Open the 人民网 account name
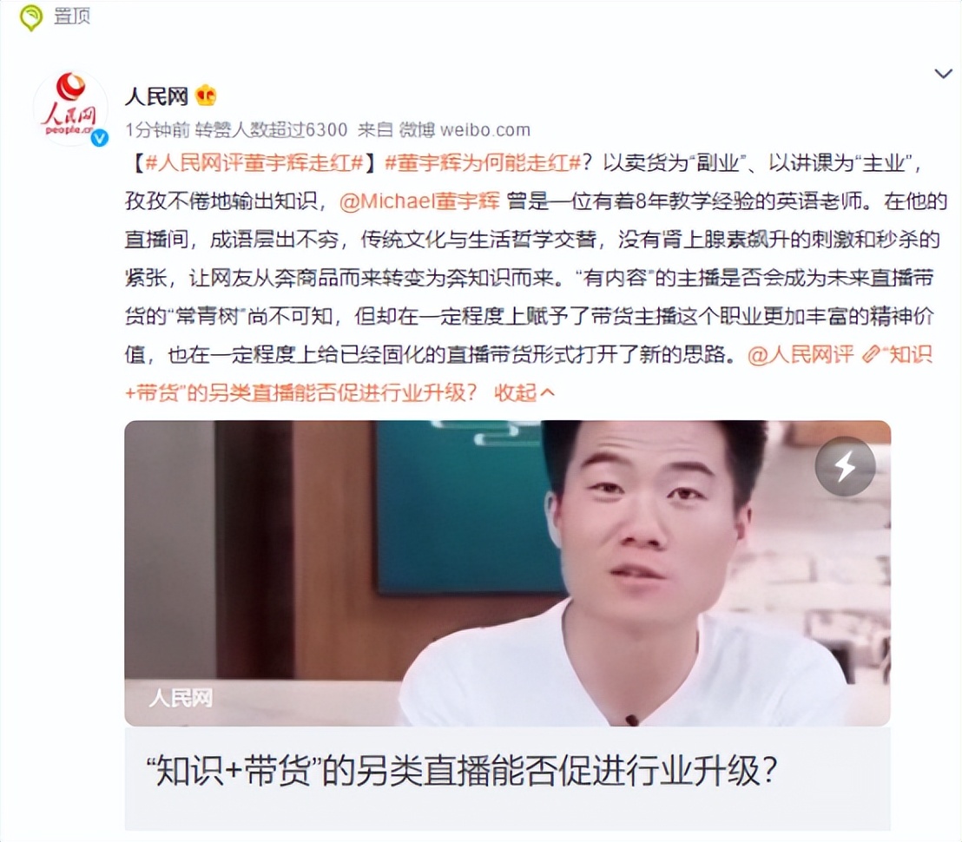This screenshot has height=842, width=962. click(x=156, y=96)
